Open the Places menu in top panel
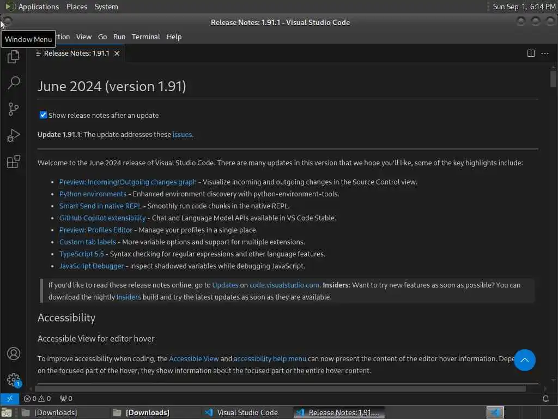 click(77, 7)
